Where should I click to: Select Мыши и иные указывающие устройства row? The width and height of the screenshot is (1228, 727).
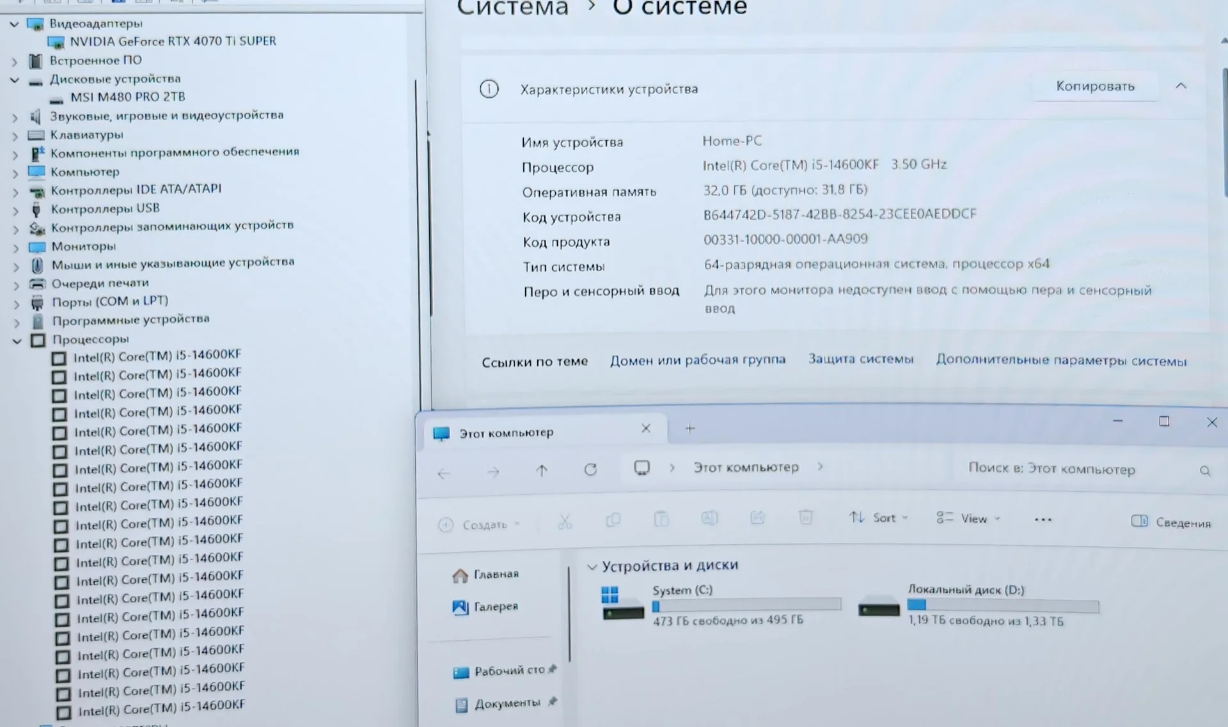click(162, 263)
